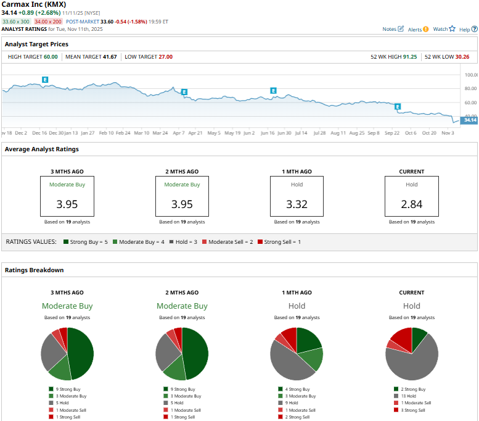This screenshot has height=421, width=479.
Task: Click '3 Strong Sell' in the Current legend
Action: pyautogui.click(x=413, y=411)
